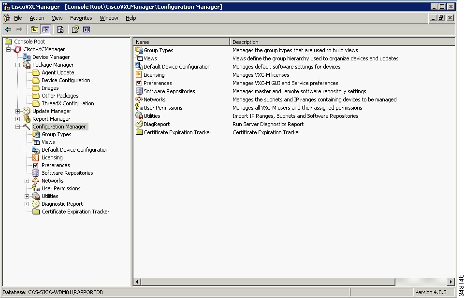Viewport: 465px width, 298px height.
Task: Expand the Utilities tree node
Action: coord(27,196)
